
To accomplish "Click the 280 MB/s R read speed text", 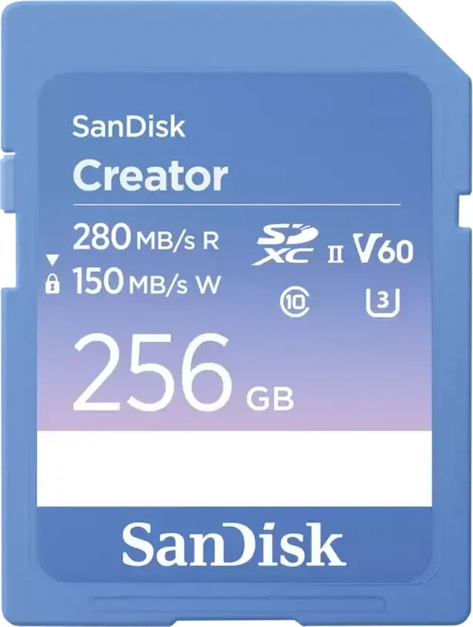I will click(x=146, y=237).
